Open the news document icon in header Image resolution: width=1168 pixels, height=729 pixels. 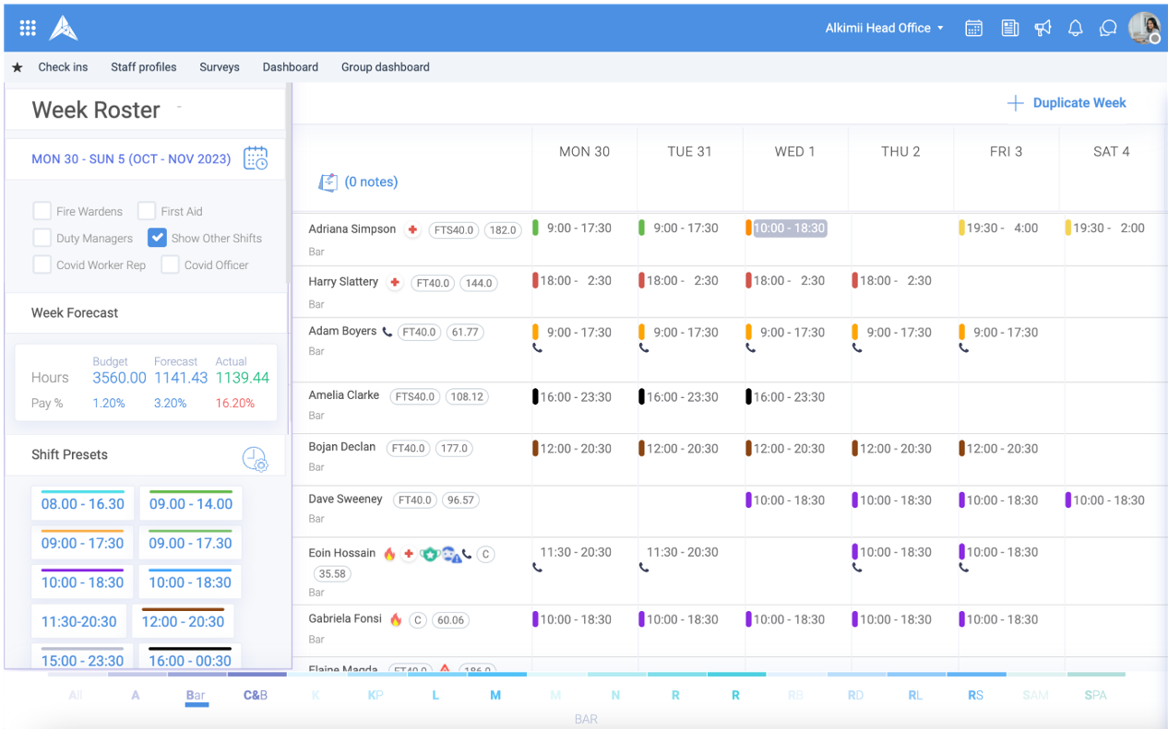1009,28
